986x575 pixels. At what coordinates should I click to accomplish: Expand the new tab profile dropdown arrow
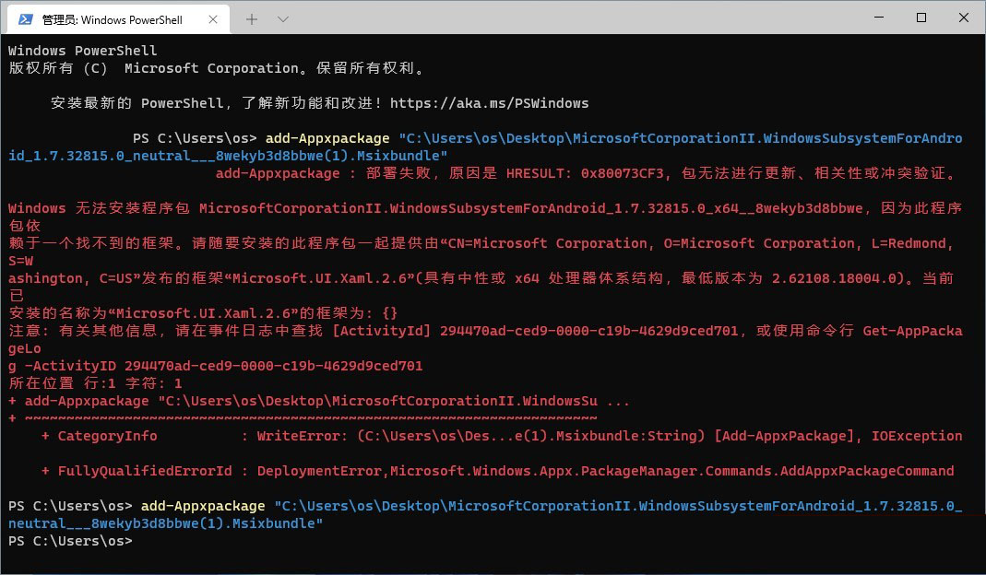click(283, 19)
